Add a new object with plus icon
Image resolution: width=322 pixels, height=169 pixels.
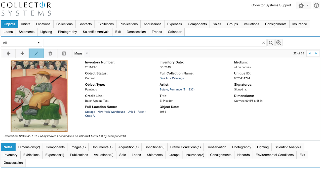click(x=22, y=53)
